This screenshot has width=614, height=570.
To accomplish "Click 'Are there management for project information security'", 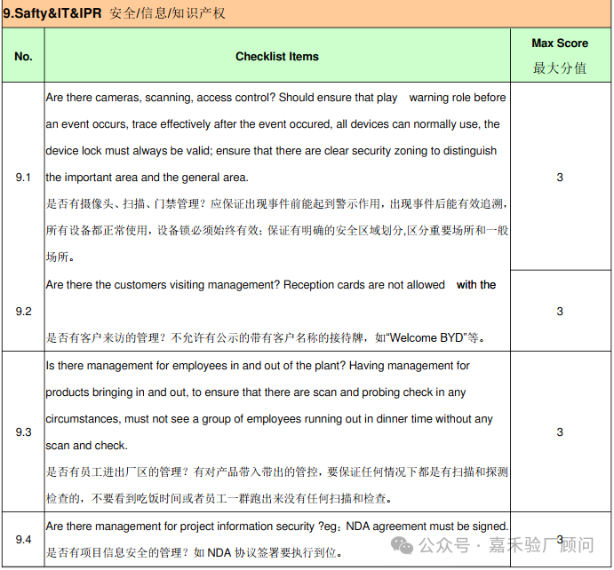I will click(x=180, y=526).
